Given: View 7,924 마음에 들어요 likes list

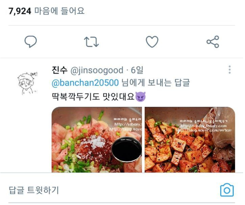Looking at the screenshot, I should pos(46,11).
